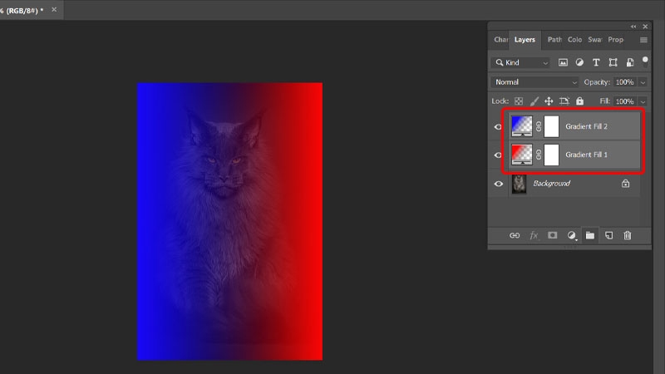Image resolution: width=665 pixels, height=374 pixels.
Task: Select the layer named Background
Action: [x=551, y=183]
